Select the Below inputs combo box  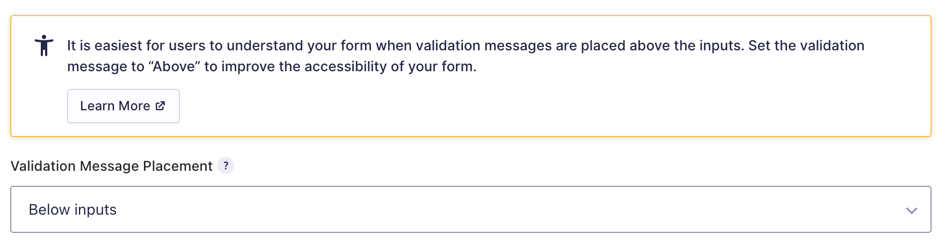click(471, 209)
